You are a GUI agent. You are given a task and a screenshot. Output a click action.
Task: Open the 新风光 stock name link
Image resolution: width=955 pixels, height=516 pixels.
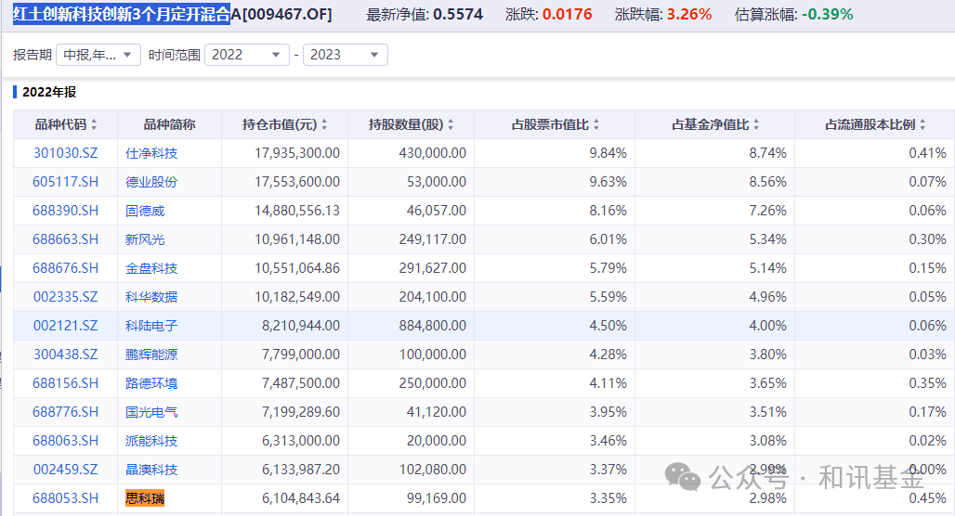click(x=145, y=239)
